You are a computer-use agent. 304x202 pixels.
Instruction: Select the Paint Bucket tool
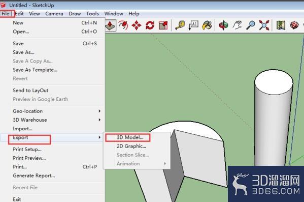click(207, 25)
